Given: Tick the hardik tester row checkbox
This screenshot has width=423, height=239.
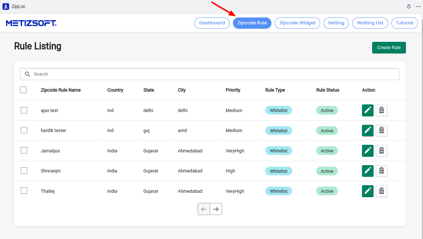Looking at the screenshot, I should tap(24, 130).
